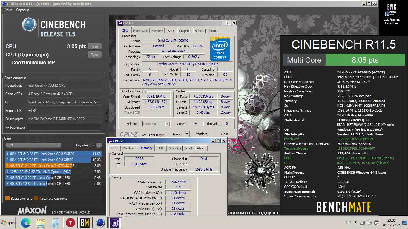Open the volume speaker tray icon
Image resolution: width=408 pixels, height=229 pixels.
click(x=369, y=223)
